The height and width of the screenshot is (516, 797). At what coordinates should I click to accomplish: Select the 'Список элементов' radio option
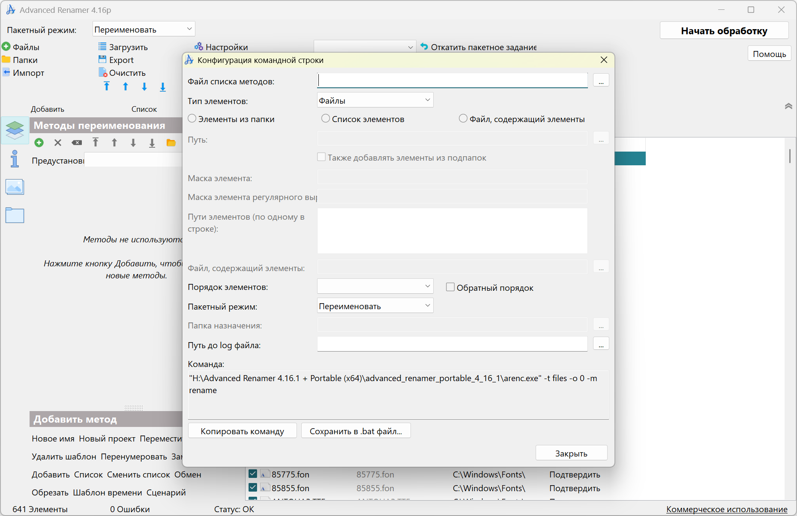tap(326, 119)
